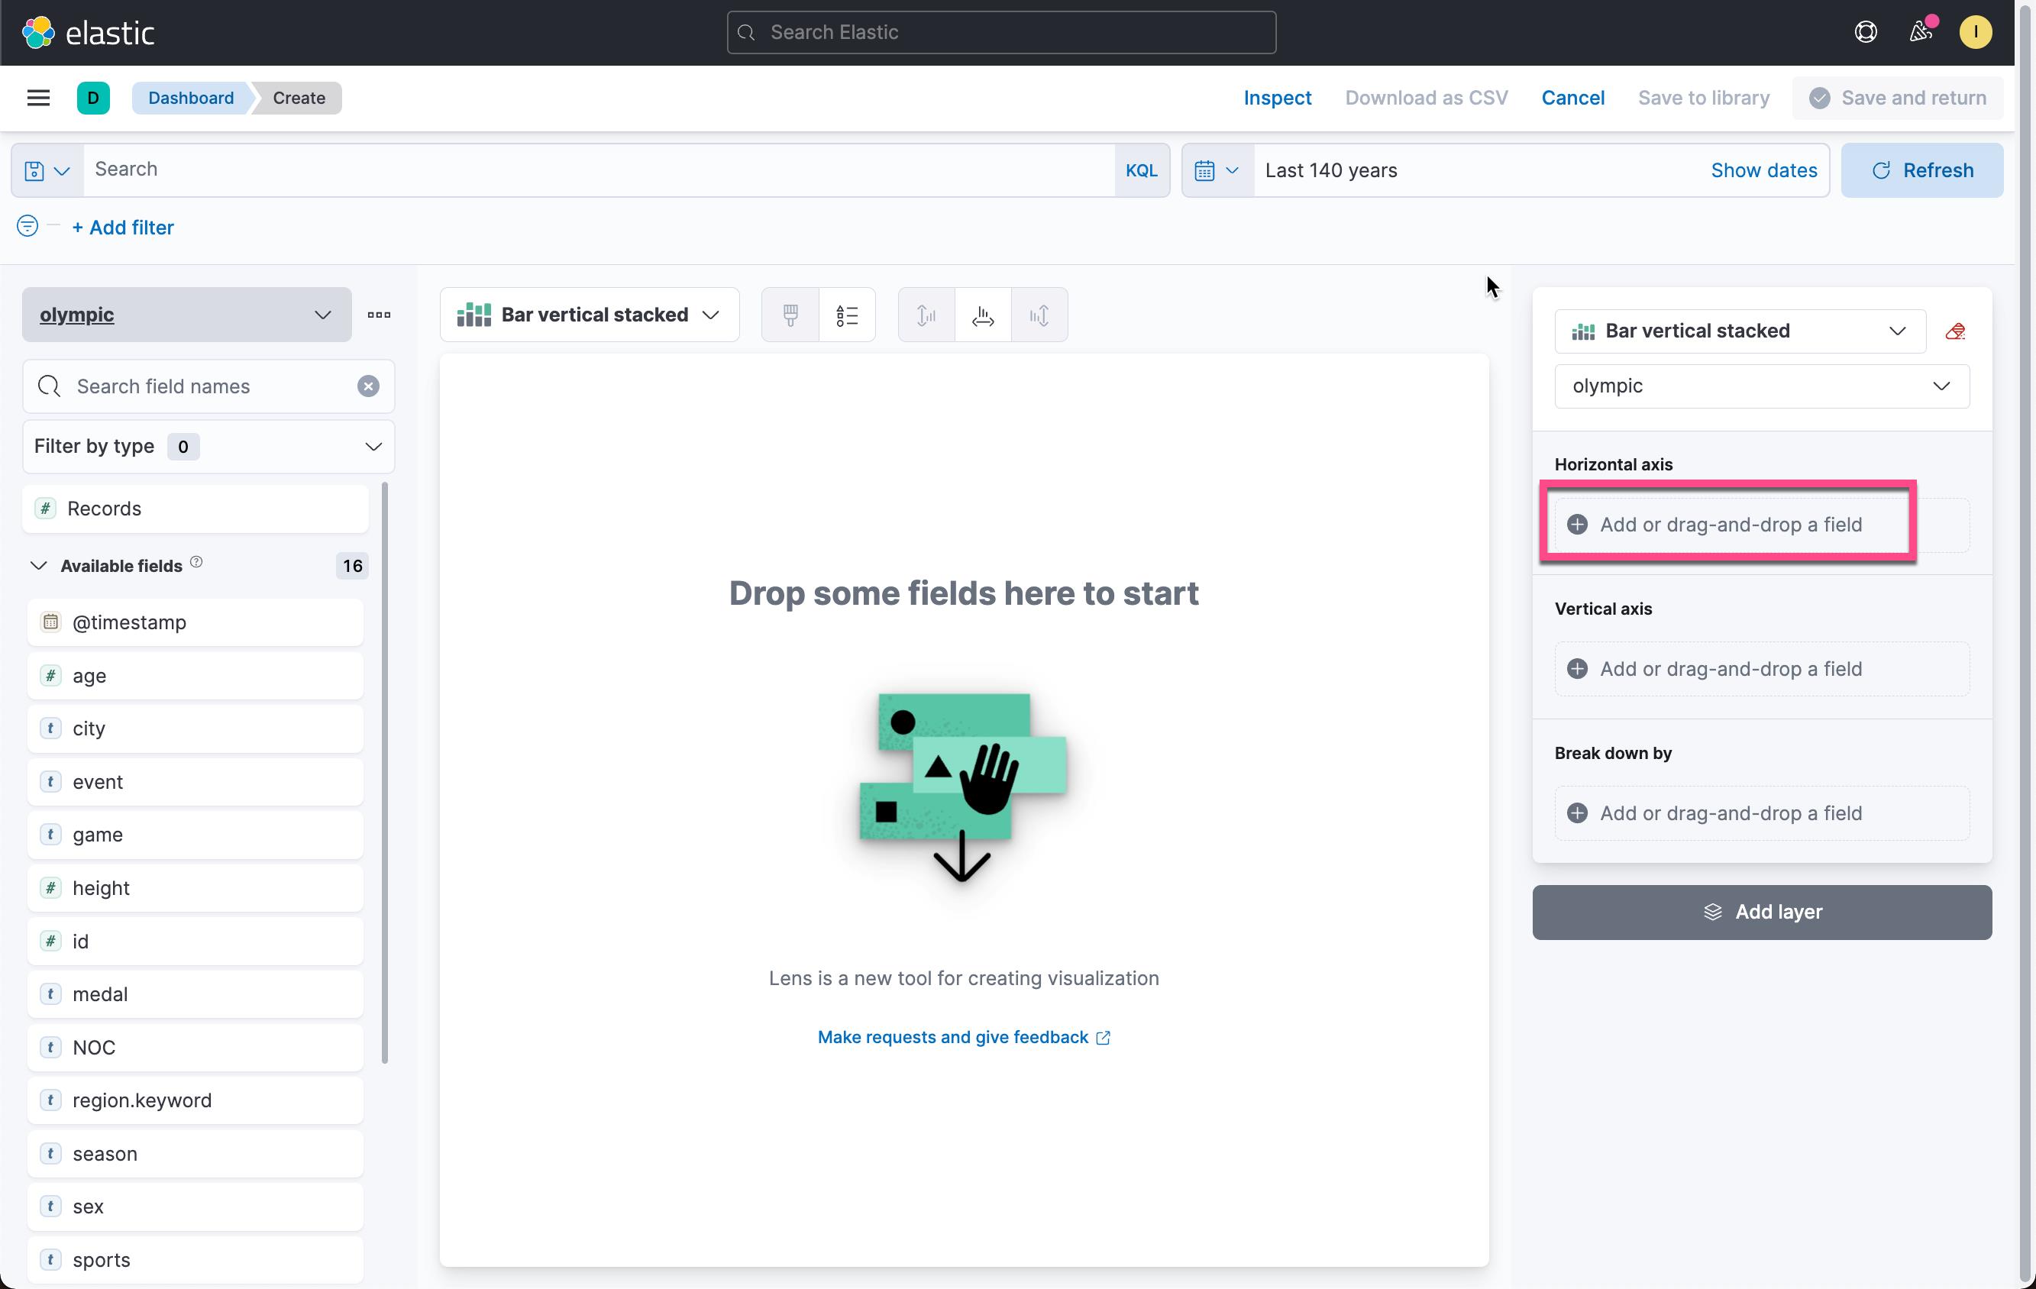Select the id field
This screenshot has width=2036, height=1289.
pos(196,942)
